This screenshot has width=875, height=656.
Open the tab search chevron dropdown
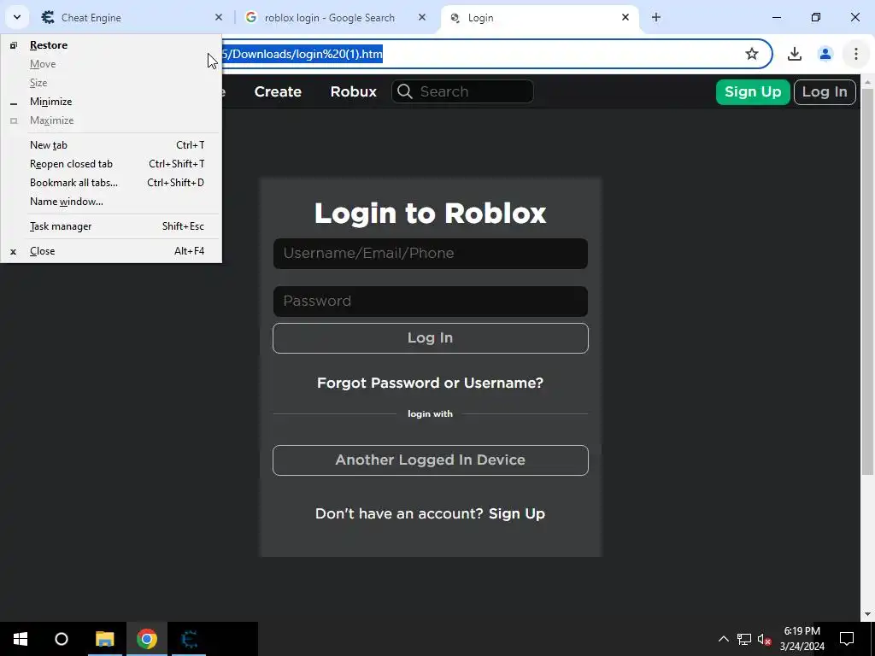[x=17, y=17]
